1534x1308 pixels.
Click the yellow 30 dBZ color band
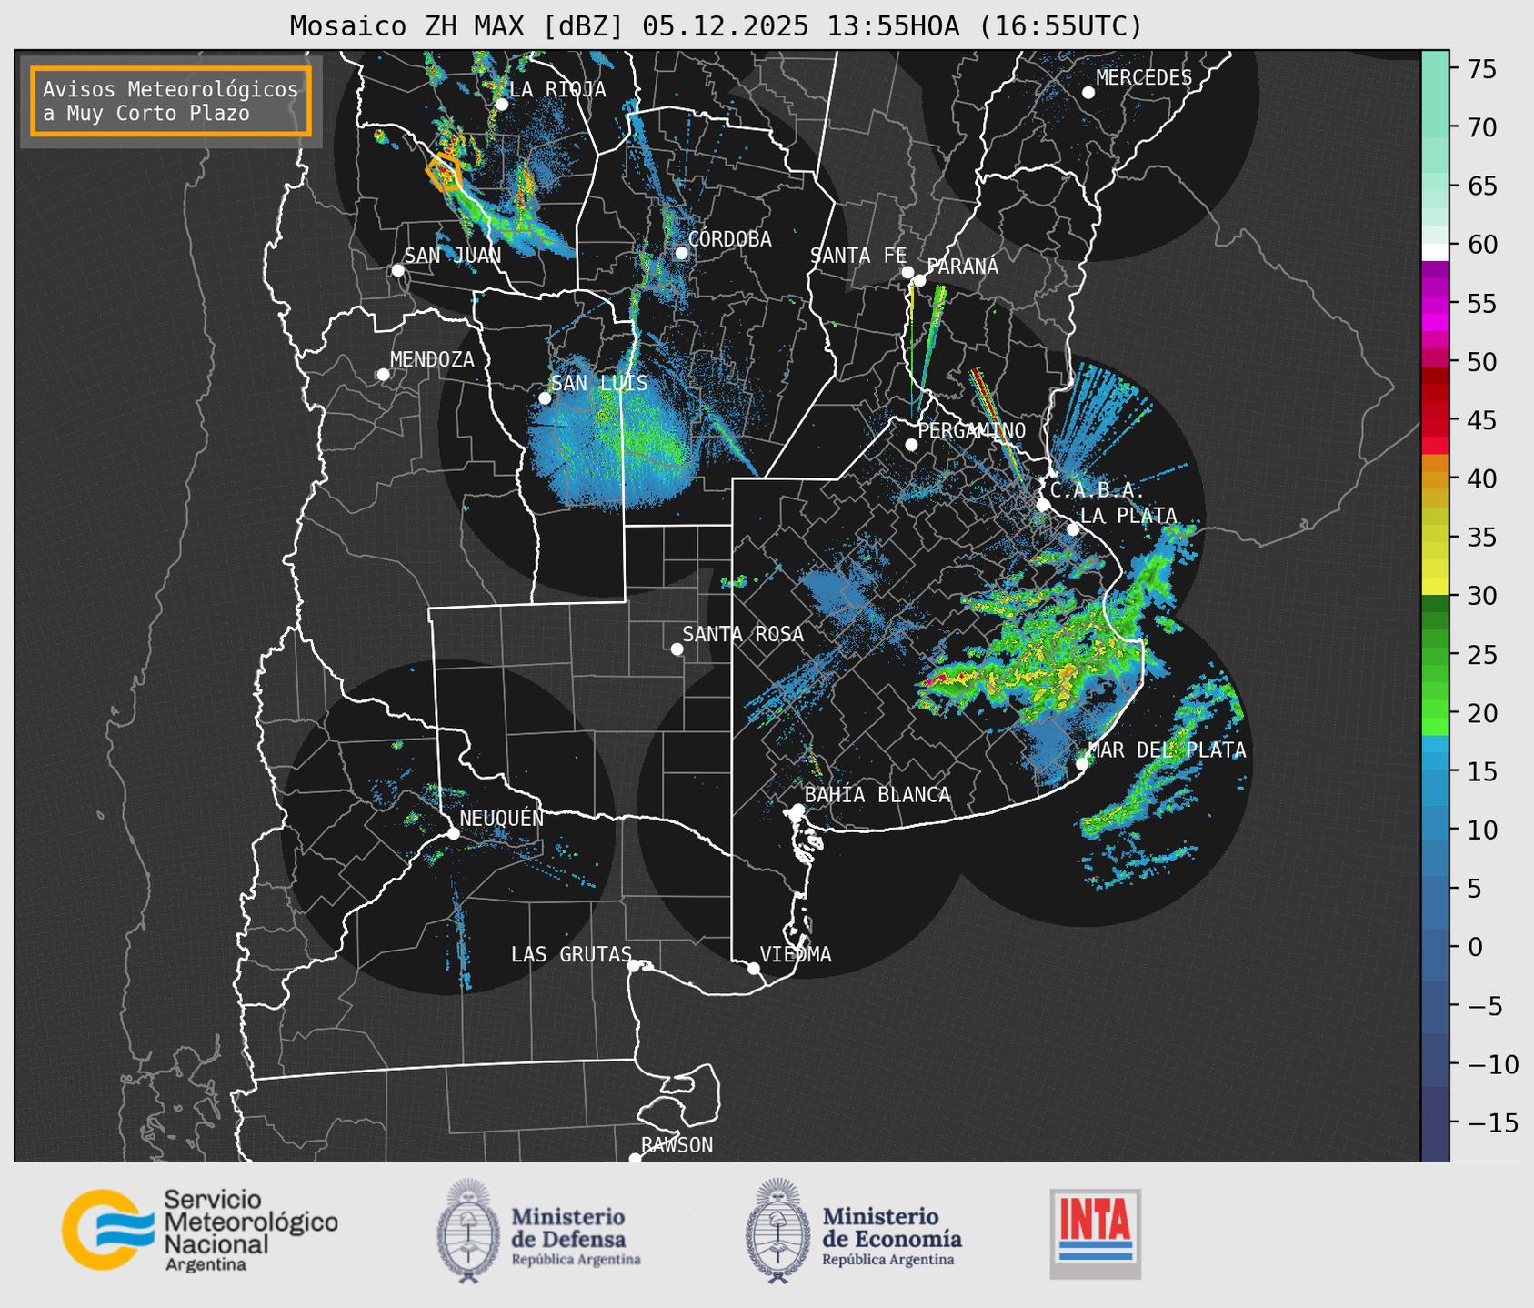1435,587
